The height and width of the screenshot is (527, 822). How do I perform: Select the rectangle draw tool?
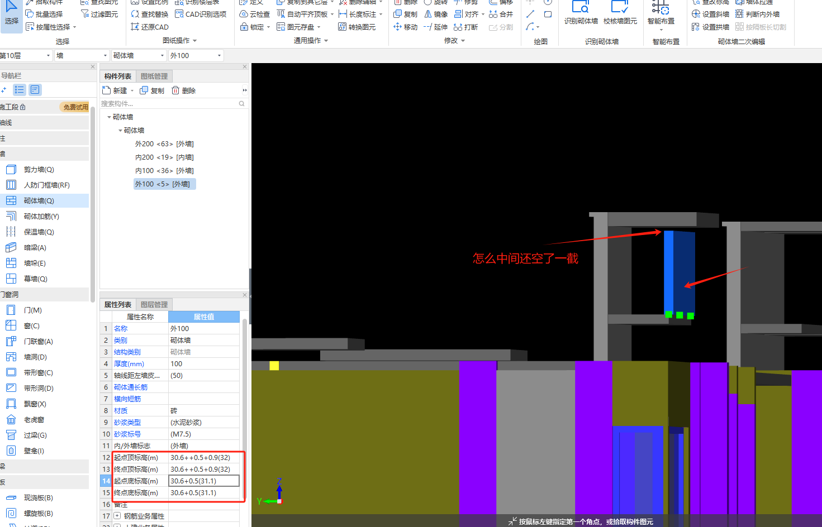548,14
